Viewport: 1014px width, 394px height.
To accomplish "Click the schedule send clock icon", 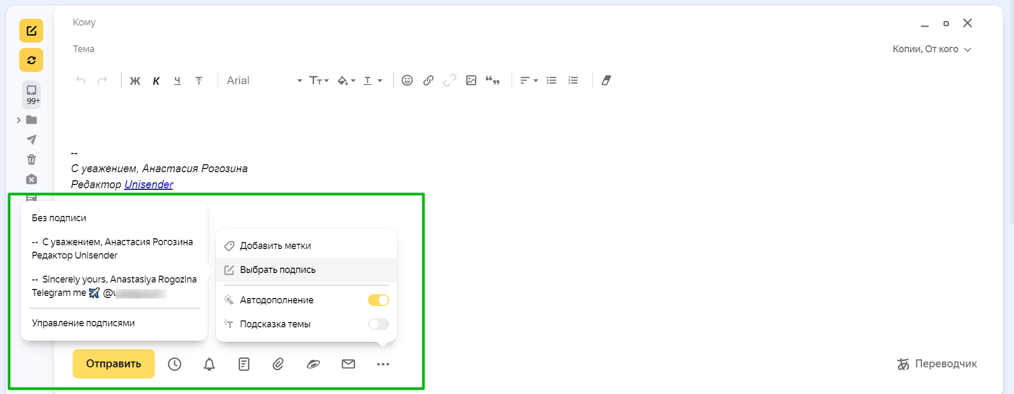I will point(175,364).
